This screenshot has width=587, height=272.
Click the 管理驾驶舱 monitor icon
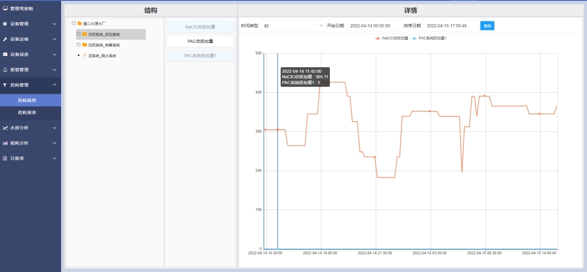(x=6, y=8)
